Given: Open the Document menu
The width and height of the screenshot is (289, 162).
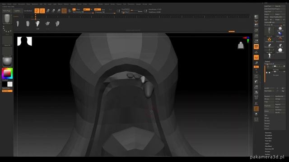Looking at the screenshot, I should tap(21, 4).
